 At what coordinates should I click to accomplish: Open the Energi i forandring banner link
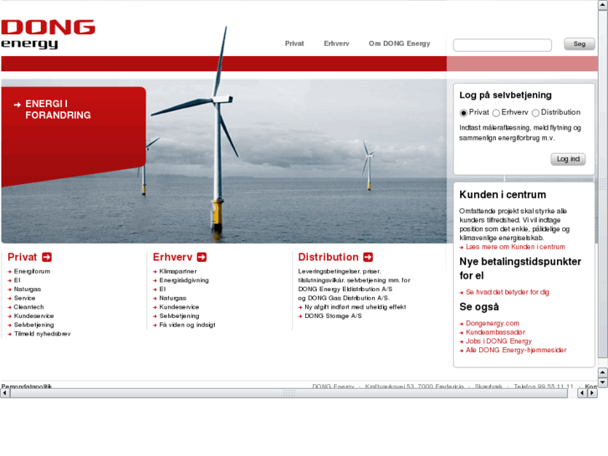[x=58, y=110]
